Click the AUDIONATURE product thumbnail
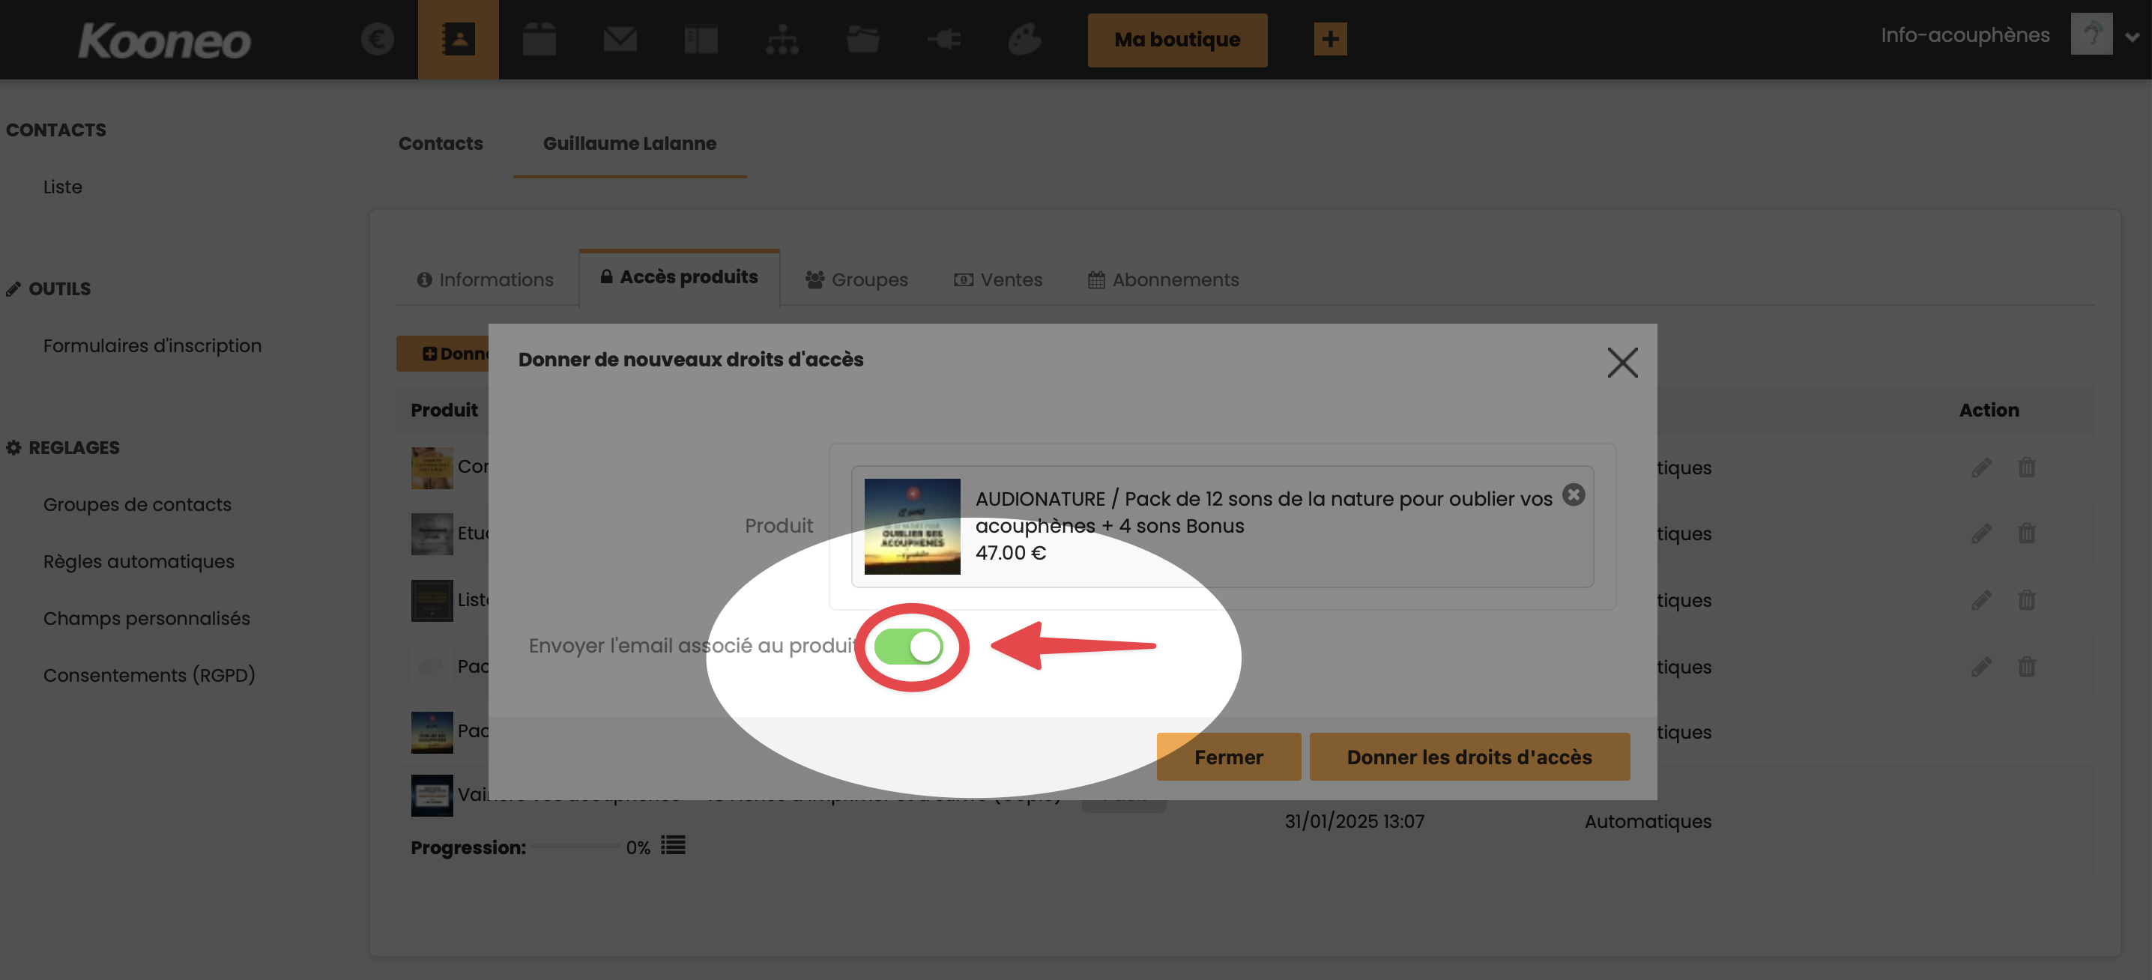This screenshot has height=980, width=2152. point(911,527)
